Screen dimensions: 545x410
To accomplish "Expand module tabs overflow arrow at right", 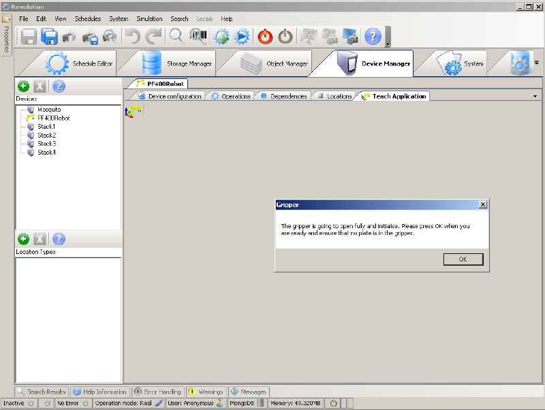I will pos(536,63).
